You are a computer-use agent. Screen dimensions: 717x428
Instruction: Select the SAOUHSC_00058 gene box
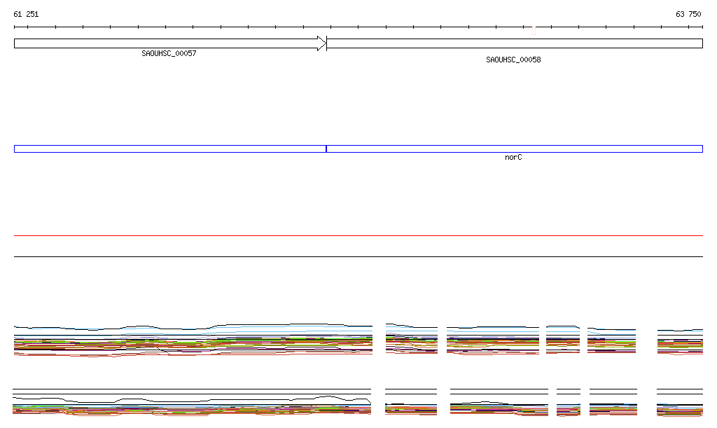pyautogui.click(x=515, y=43)
